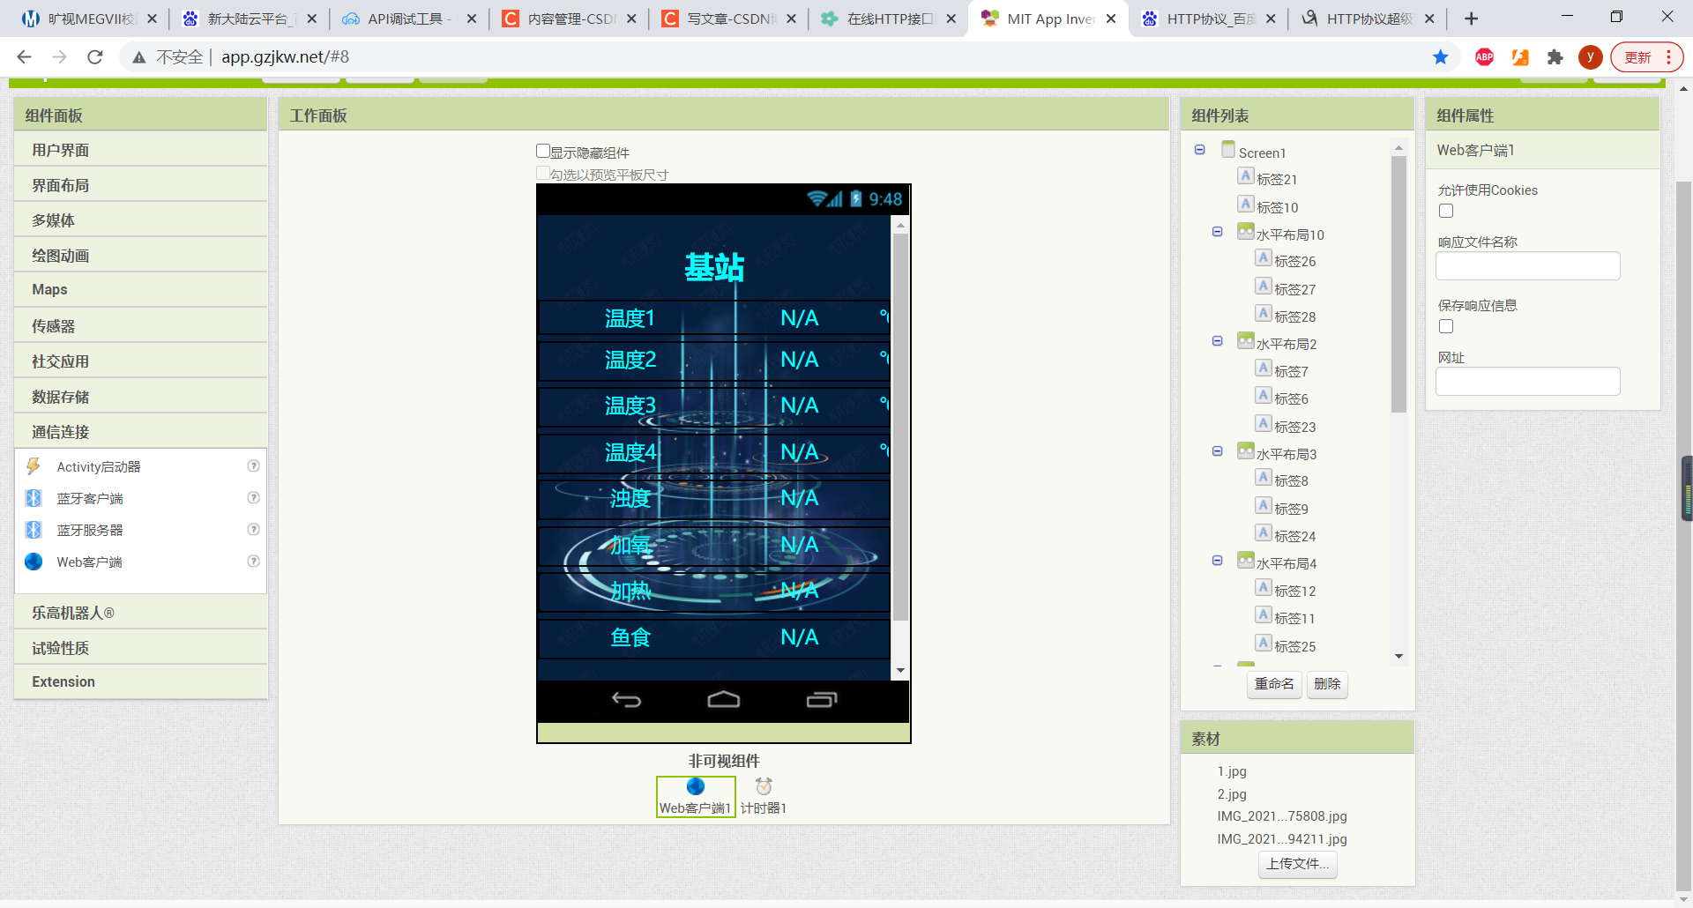
Task: Open the browser extensions puzzle icon
Action: 1555,57
